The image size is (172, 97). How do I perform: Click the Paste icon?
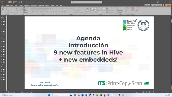click(x=3, y=9)
